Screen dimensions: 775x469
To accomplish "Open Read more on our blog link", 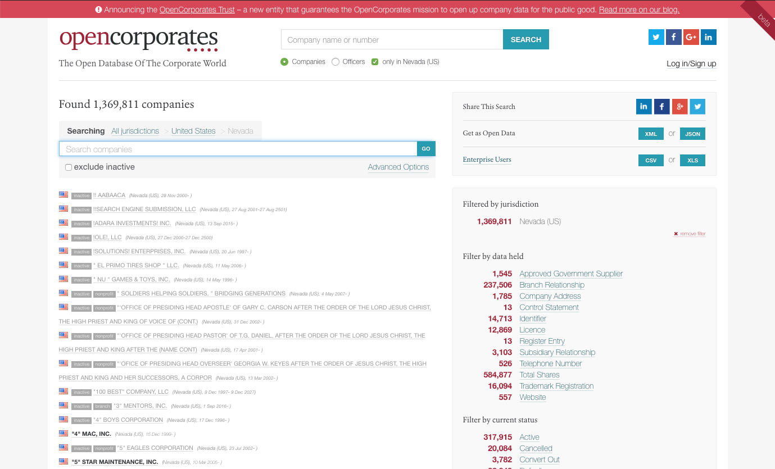I will (x=639, y=10).
